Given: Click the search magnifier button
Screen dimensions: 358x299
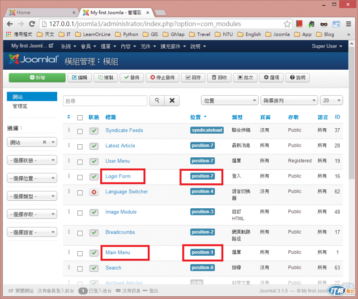Looking at the screenshot, I should 157,101.
